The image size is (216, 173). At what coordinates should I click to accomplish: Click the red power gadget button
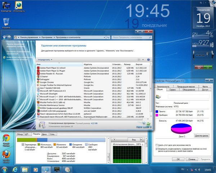point(199,67)
